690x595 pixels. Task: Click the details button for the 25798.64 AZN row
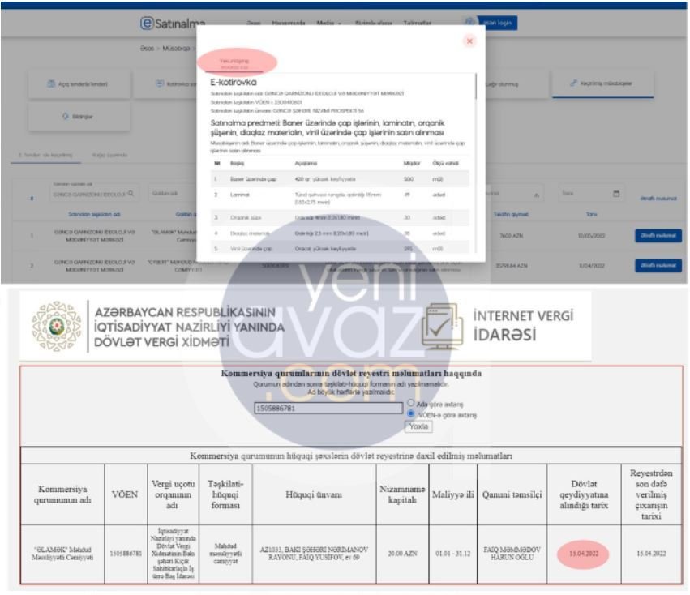pyautogui.click(x=658, y=265)
